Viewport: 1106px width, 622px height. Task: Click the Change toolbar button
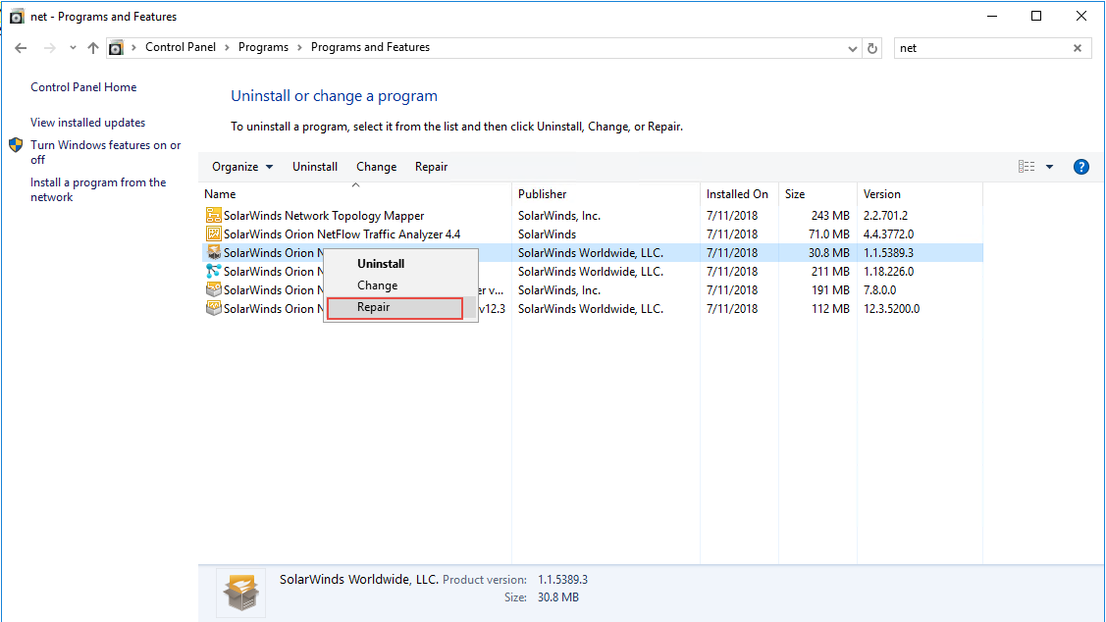click(376, 167)
